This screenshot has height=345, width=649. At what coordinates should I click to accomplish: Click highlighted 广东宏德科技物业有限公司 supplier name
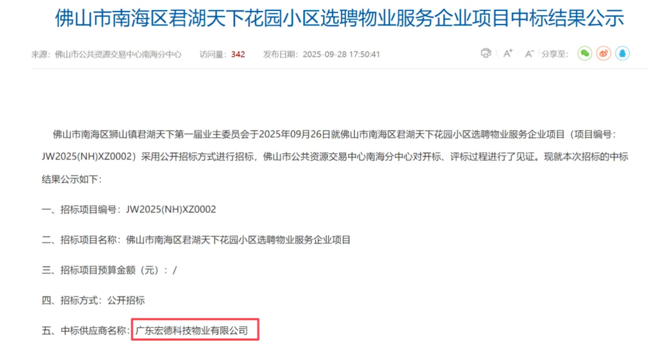[x=192, y=331]
